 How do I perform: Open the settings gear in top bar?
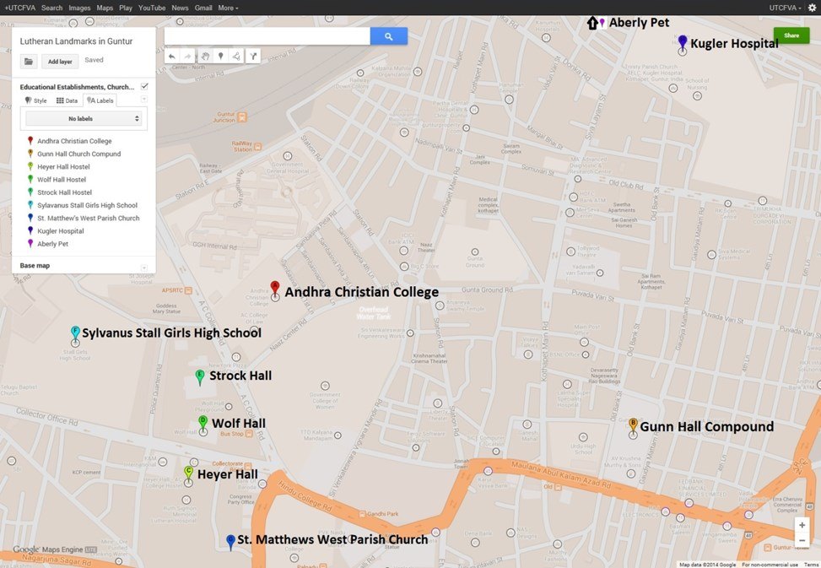tap(812, 8)
